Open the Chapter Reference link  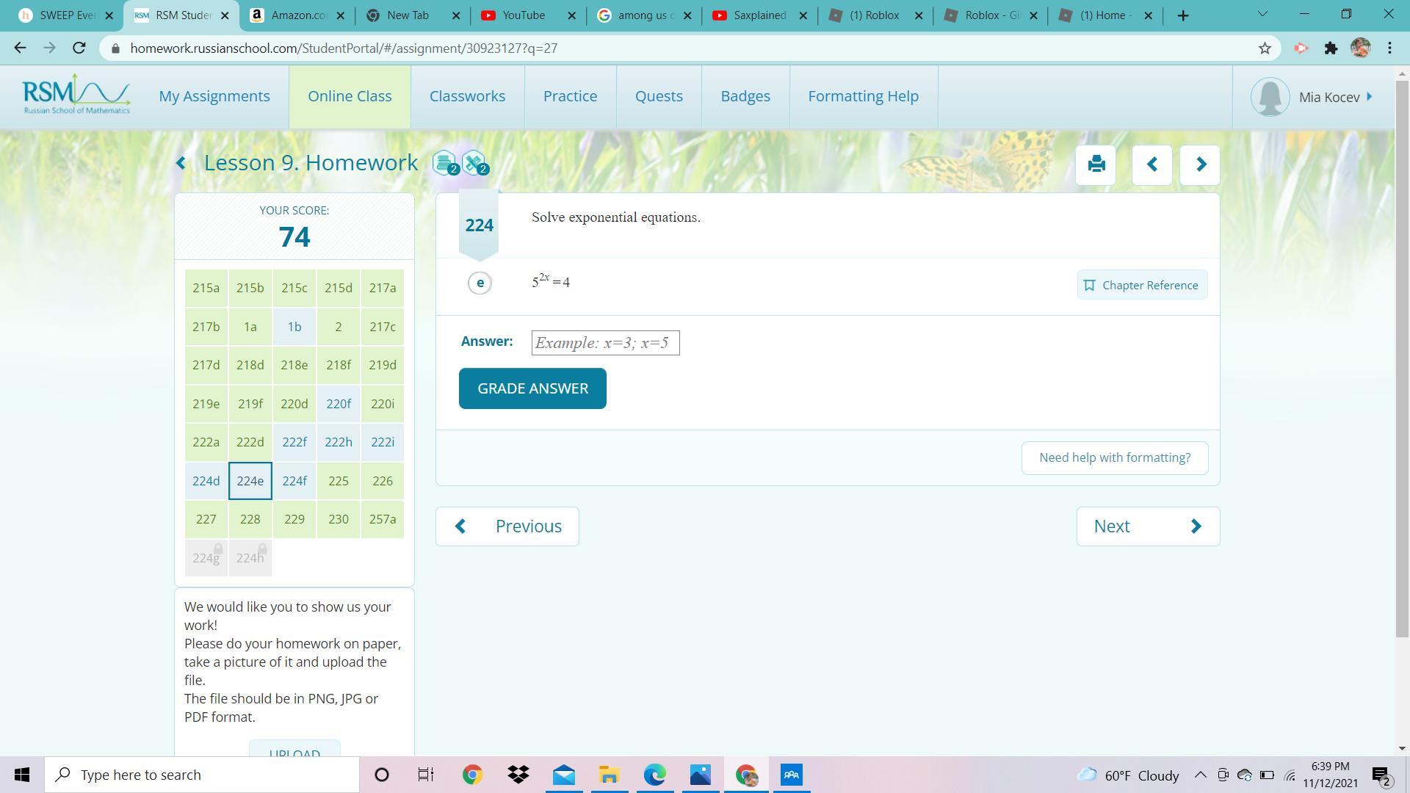pos(1142,285)
